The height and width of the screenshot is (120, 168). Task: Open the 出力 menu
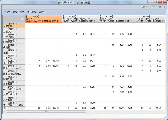point(22,12)
